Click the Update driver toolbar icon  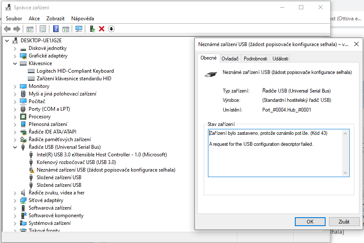tap(92, 29)
